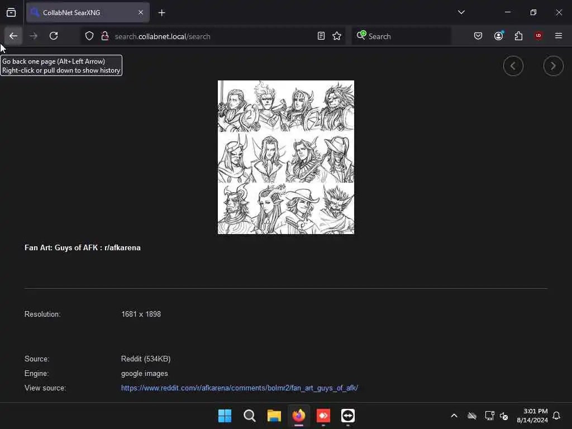
Task: Open the notifications bell icon
Action: point(557,416)
